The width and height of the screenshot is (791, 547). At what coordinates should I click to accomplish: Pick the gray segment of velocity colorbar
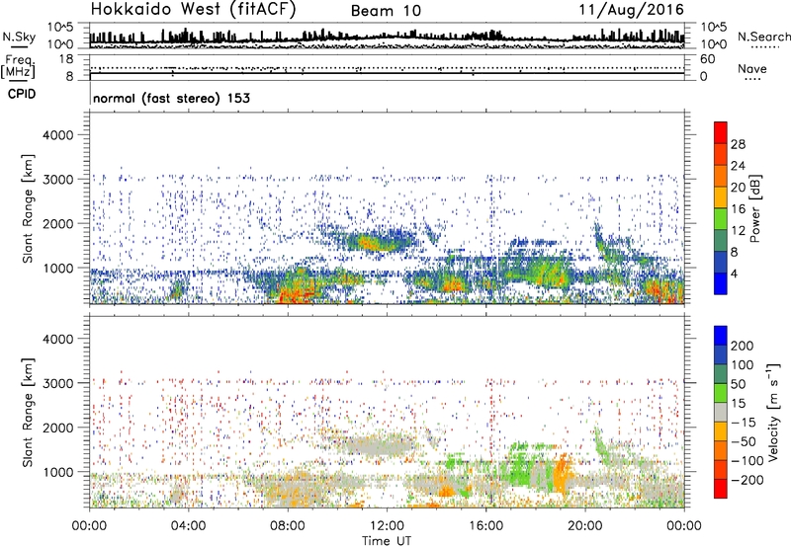[x=721, y=413]
